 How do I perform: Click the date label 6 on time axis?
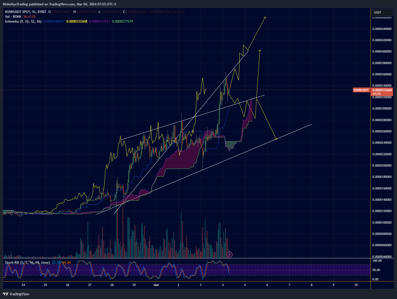(x=267, y=285)
